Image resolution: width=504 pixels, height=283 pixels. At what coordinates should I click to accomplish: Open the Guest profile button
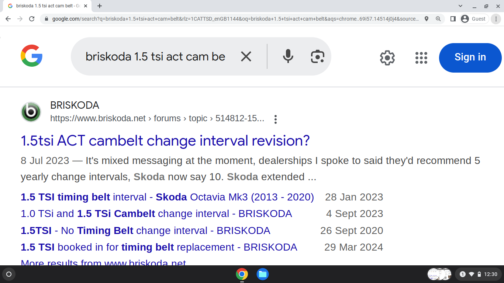474,19
